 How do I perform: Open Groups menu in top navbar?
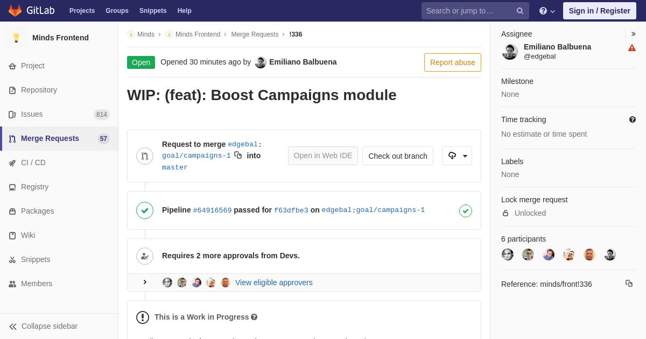(x=117, y=11)
